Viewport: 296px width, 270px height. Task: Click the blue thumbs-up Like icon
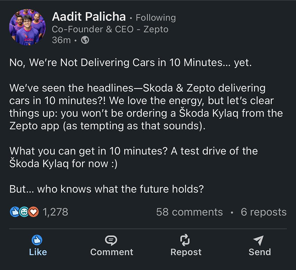(x=37, y=240)
